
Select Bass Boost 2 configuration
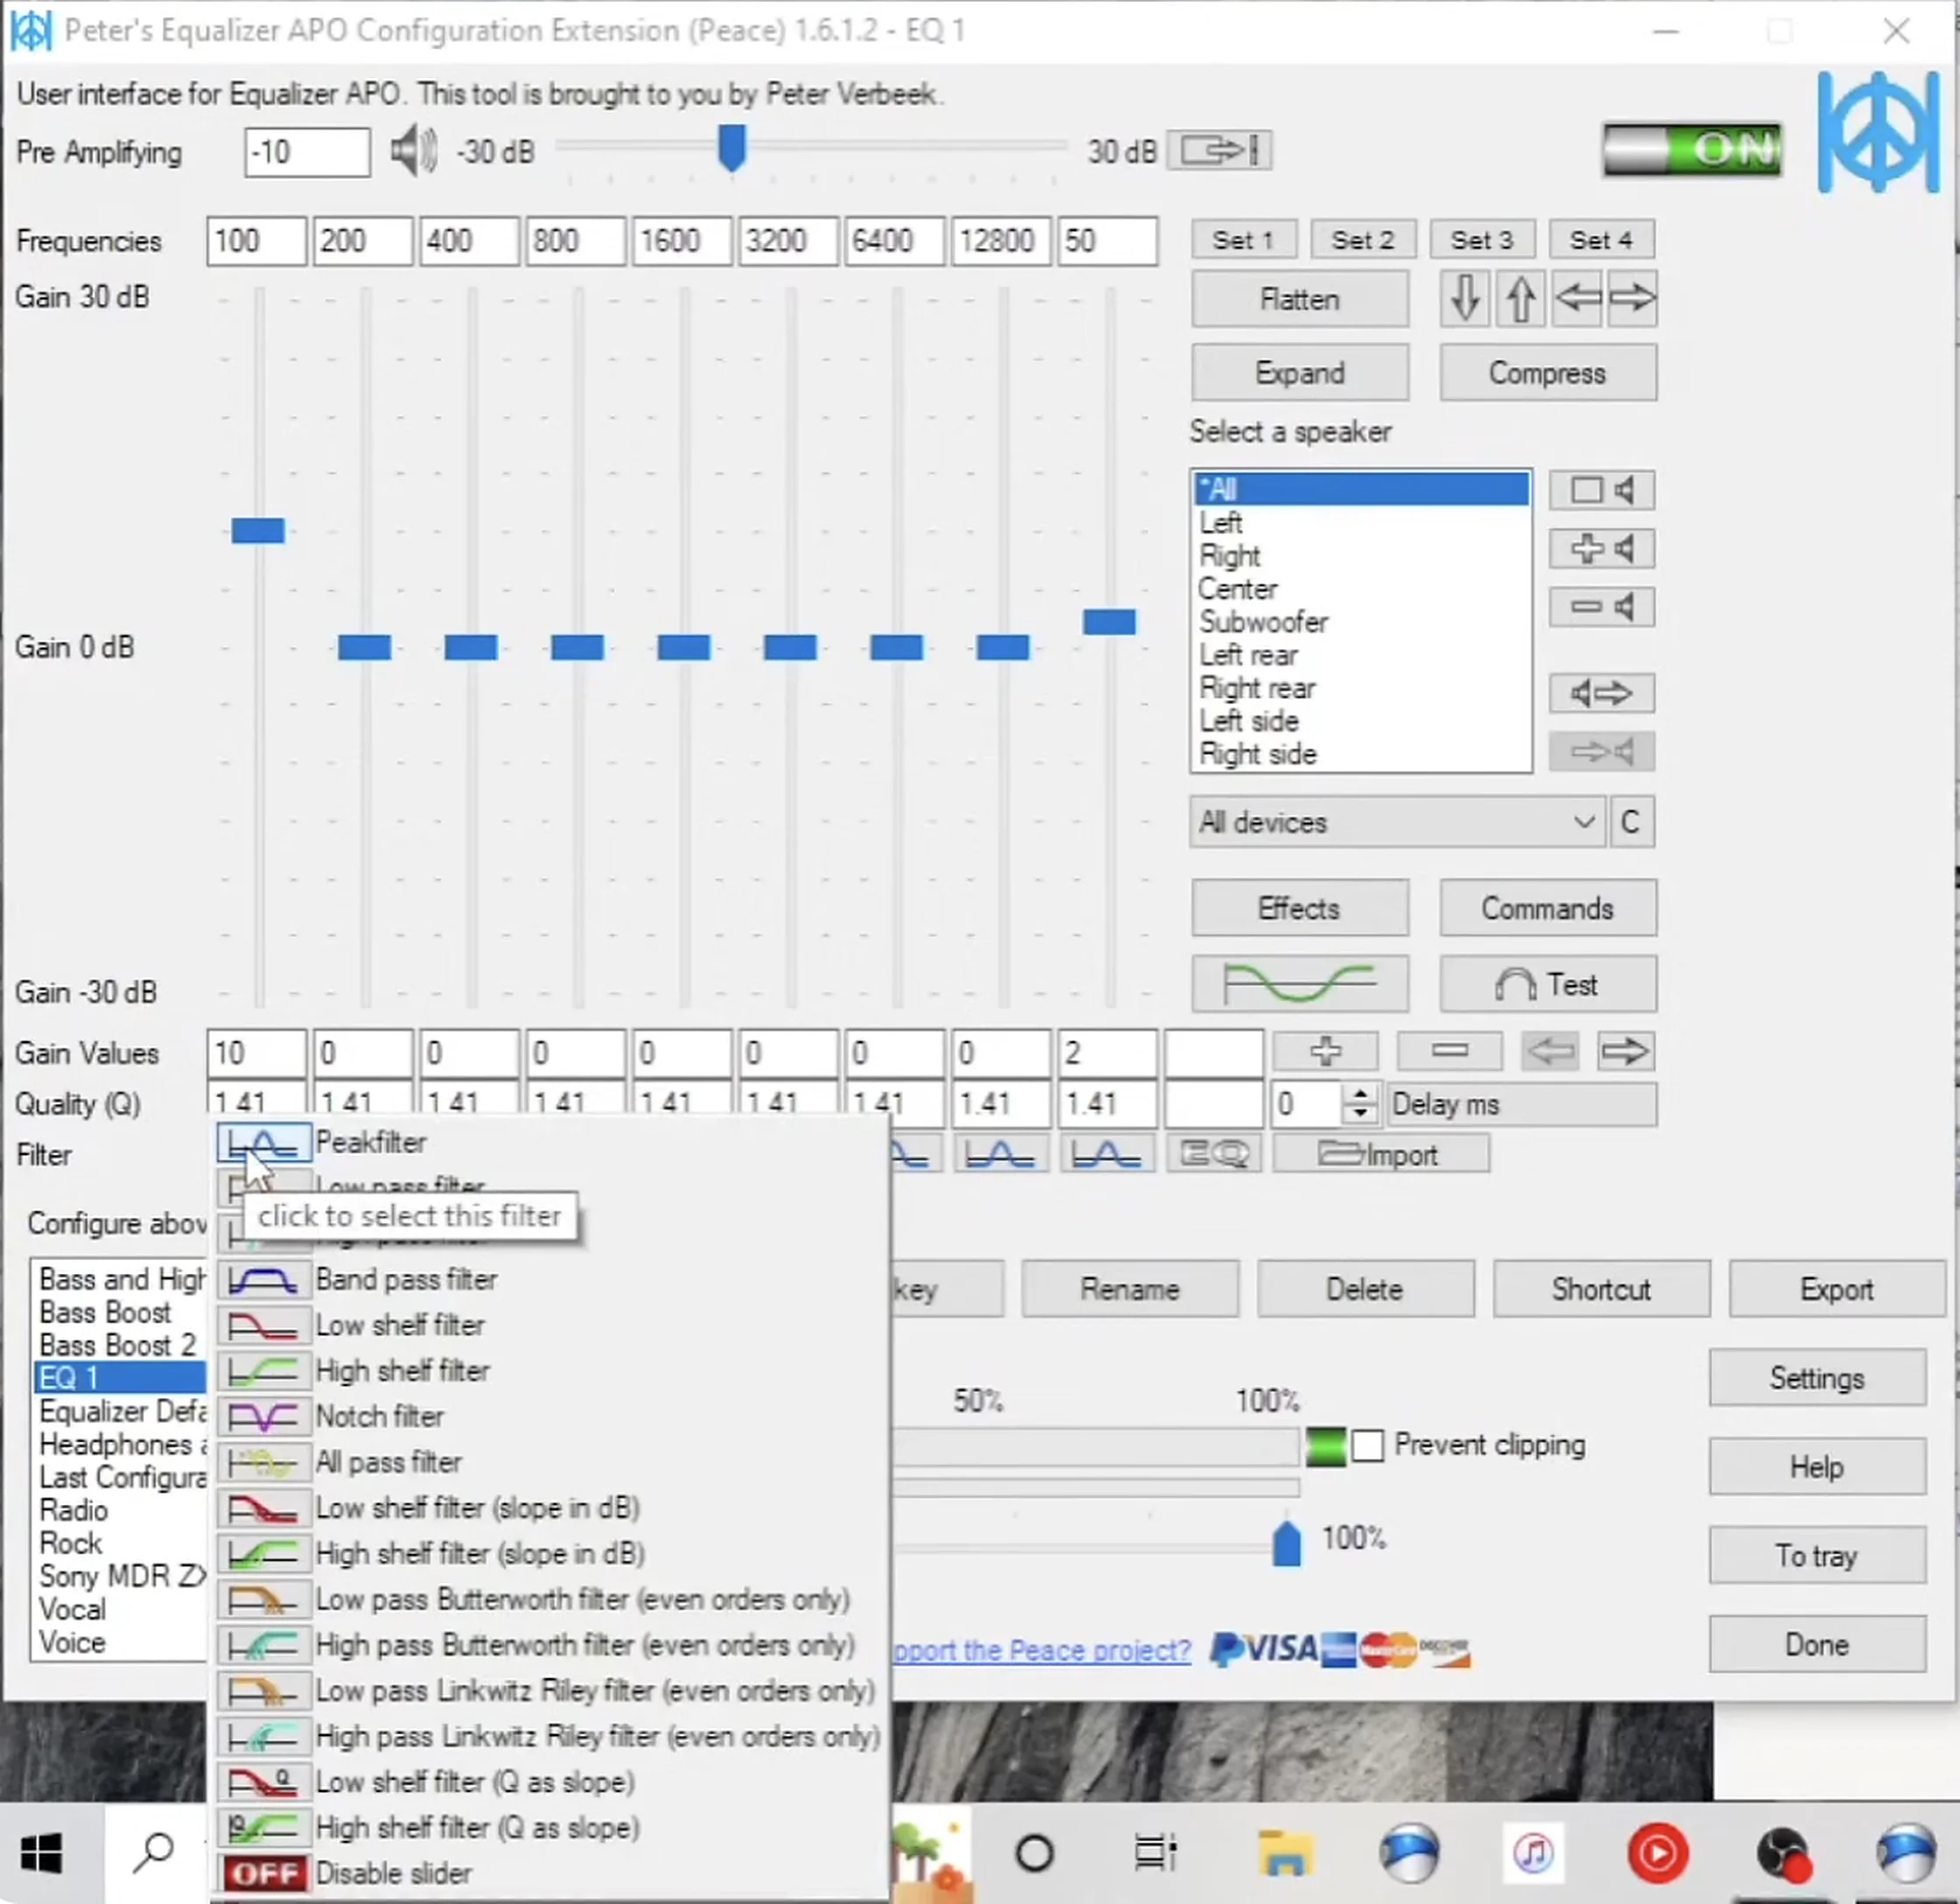click(x=118, y=1345)
